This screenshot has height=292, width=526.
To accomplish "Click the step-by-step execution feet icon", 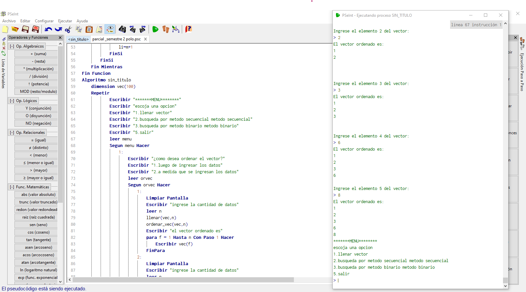I will (x=166, y=29).
